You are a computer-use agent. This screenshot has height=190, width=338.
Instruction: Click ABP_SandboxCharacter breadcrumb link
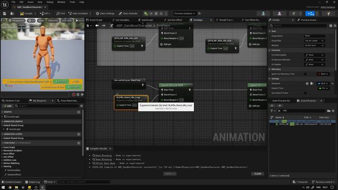click(x=134, y=26)
